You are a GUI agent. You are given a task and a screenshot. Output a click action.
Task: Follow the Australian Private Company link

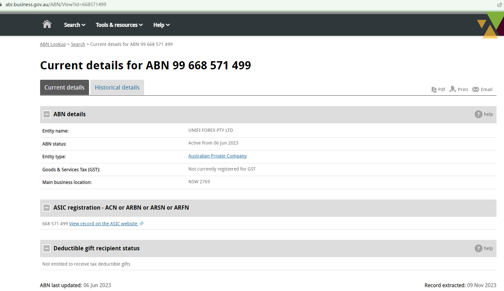tap(217, 156)
